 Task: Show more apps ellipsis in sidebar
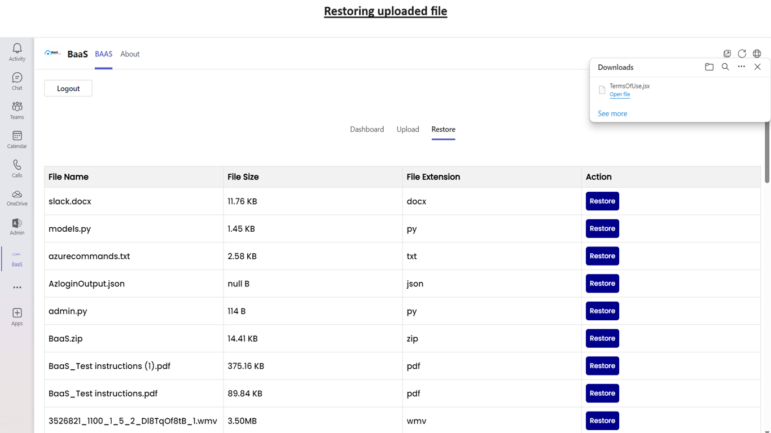click(x=17, y=288)
